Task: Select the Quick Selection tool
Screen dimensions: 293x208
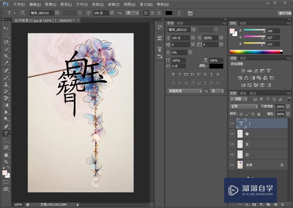Action: point(6,49)
